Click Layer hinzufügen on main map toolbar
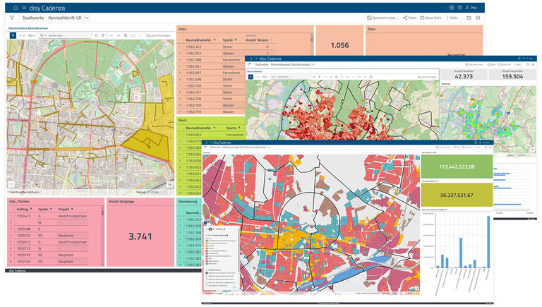542x307 pixels. click(x=159, y=35)
